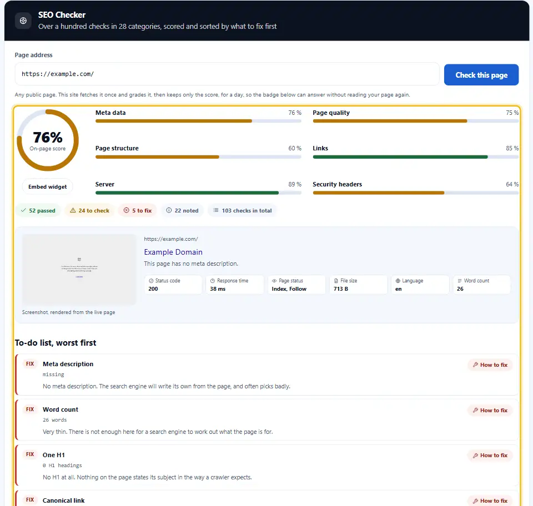
Task: Click the Index, Follow page status value
Action: [x=289, y=289]
